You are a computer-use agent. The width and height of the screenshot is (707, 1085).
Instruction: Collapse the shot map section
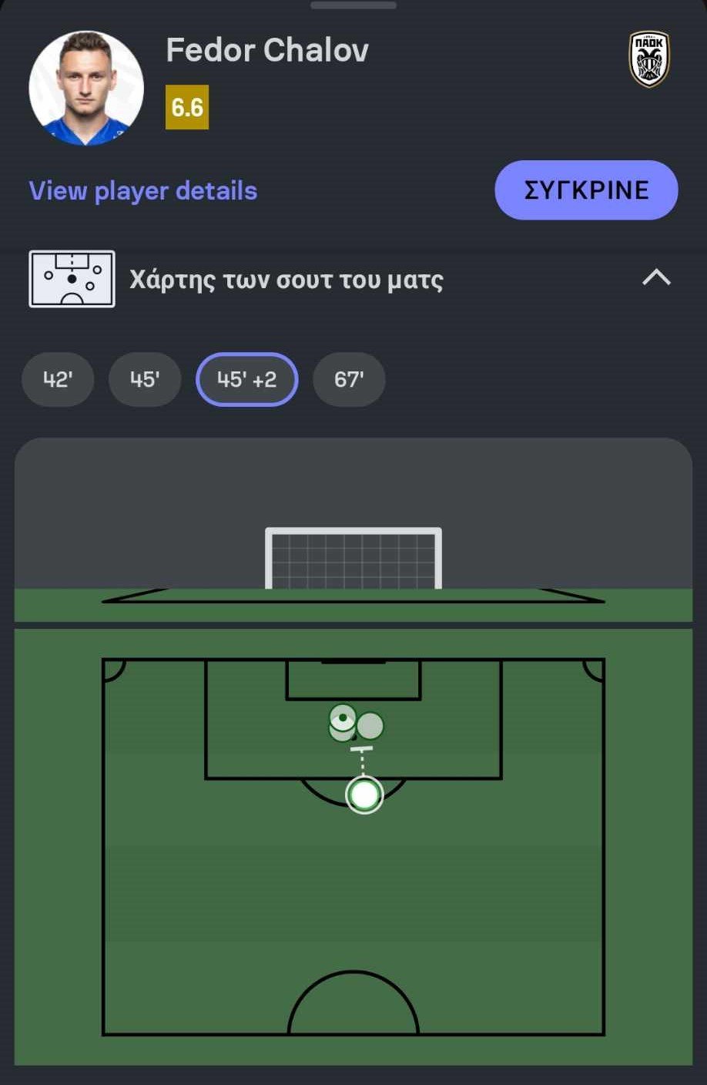pyautogui.click(x=656, y=277)
